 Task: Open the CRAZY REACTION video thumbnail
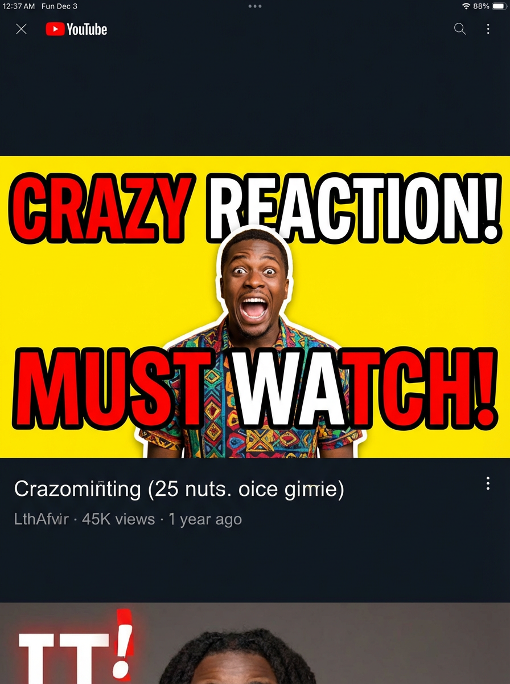255,307
